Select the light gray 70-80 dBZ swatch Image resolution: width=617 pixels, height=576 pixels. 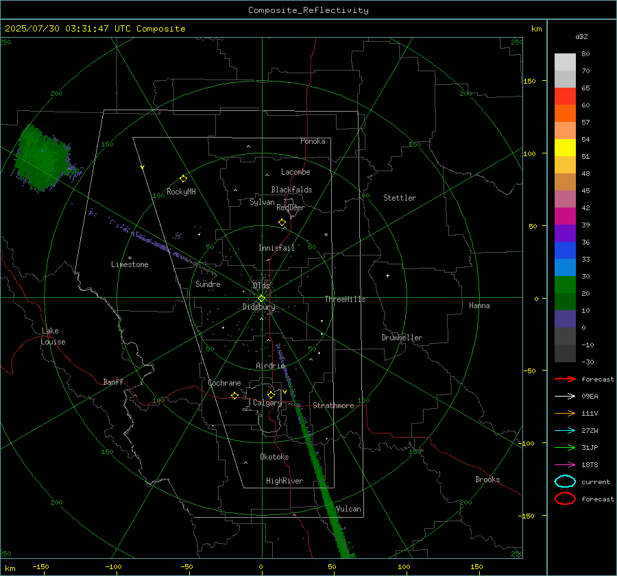(565, 62)
